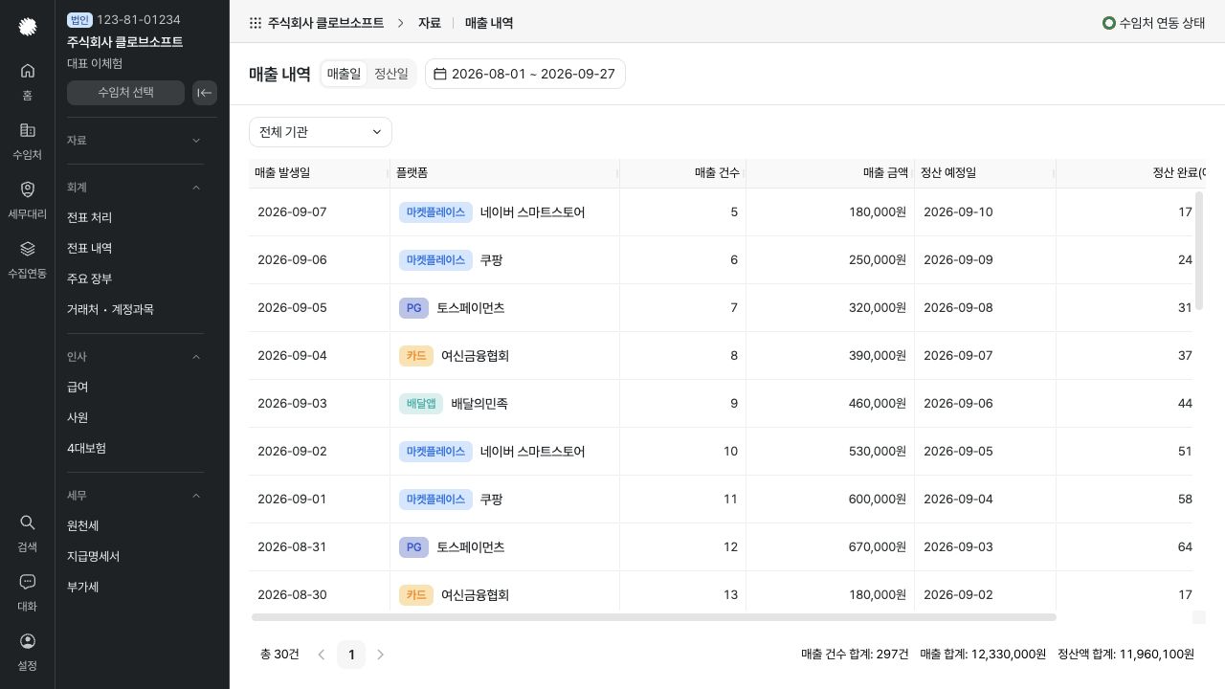Click the calendar icon in date range
This screenshot has width=1225, height=689.
tap(440, 74)
